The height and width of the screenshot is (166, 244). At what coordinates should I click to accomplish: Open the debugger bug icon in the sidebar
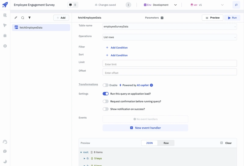(5, 36)
